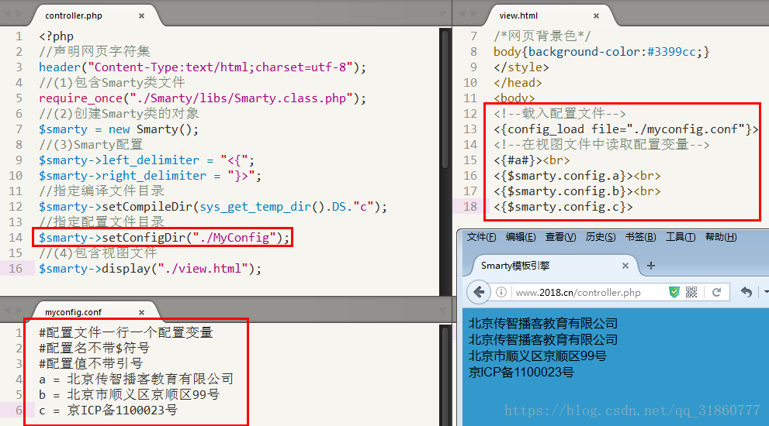Click the <?php opening line
This screenshot has height=426, width=769.
pyautogui.click(x=57, y=36)
